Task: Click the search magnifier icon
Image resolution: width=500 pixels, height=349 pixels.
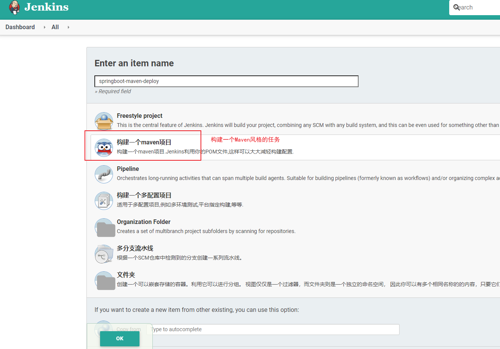Action: 456,7
